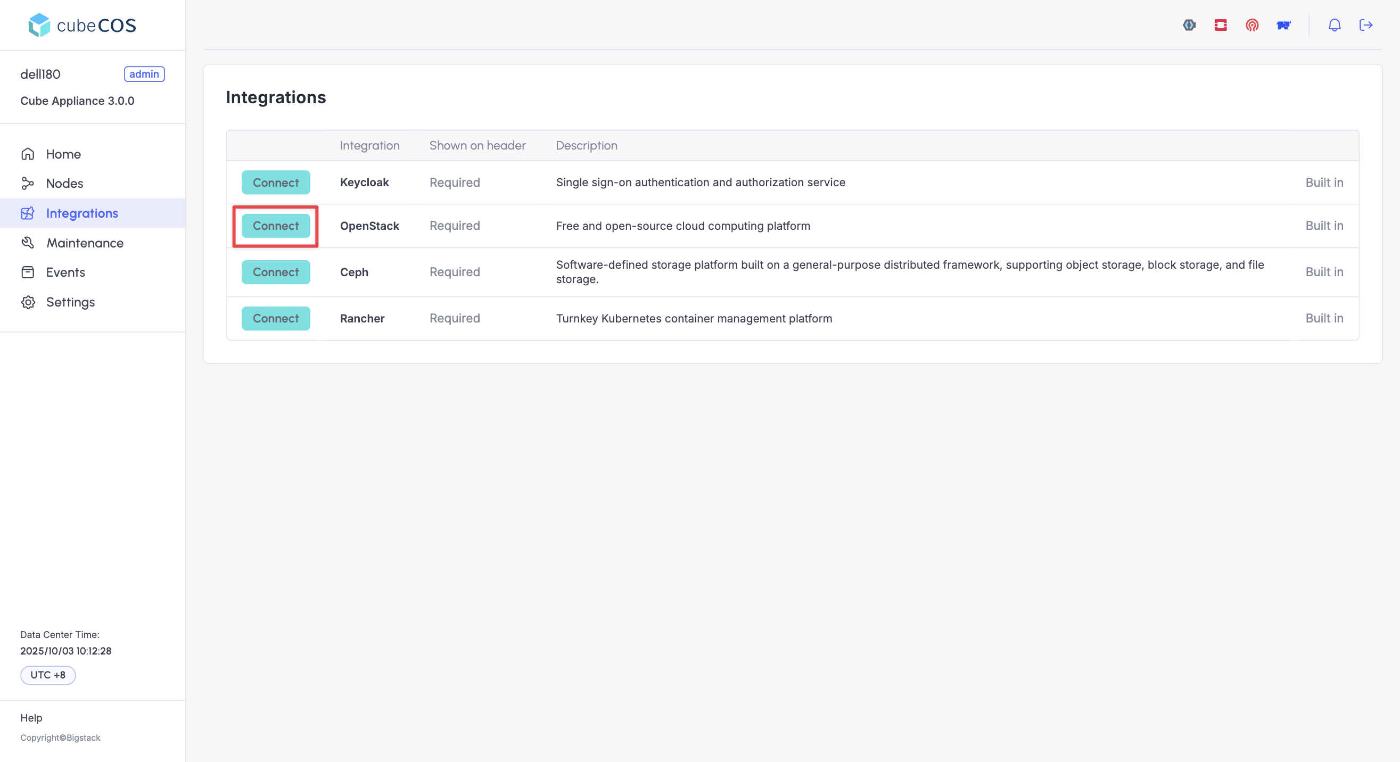Click the Shown on header column header
This screenshot has width=1400, height=762.
tap(477, 146)
